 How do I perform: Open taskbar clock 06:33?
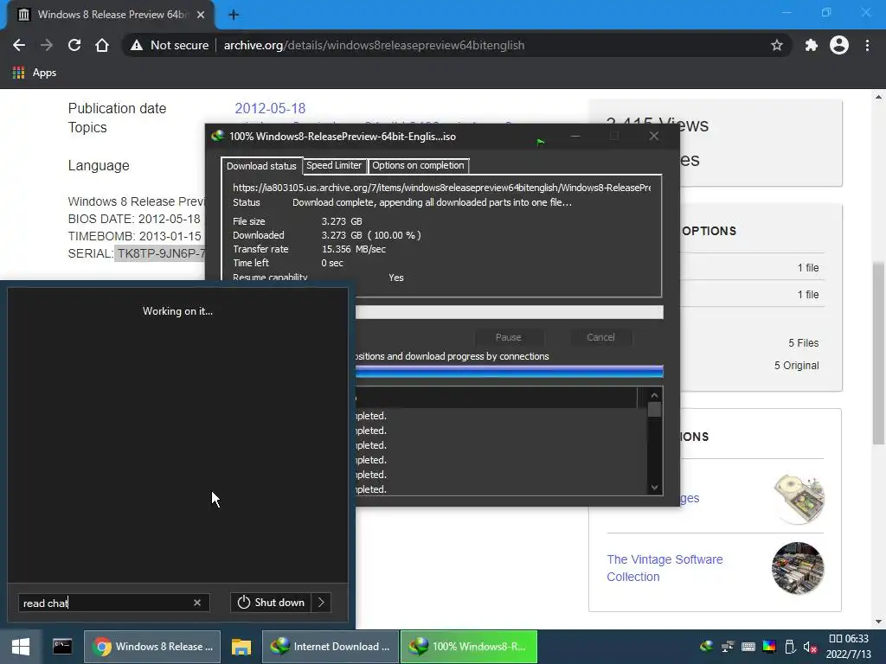tap(848, 647)
